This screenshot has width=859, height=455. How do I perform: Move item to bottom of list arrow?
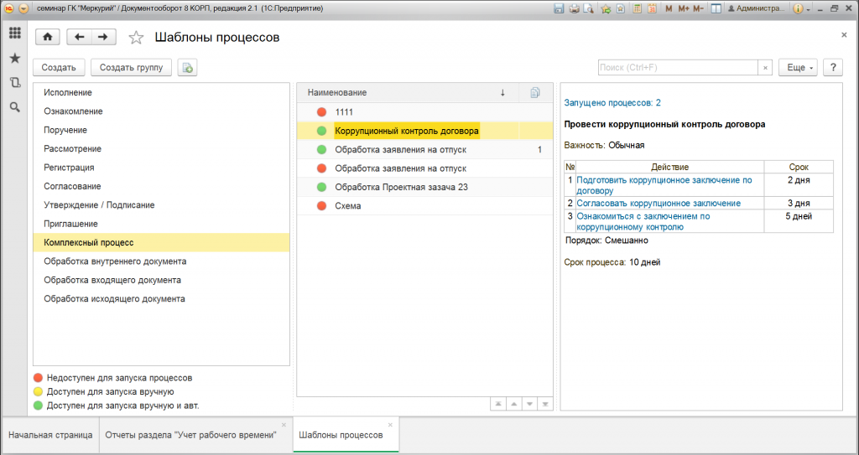point(545,404)
